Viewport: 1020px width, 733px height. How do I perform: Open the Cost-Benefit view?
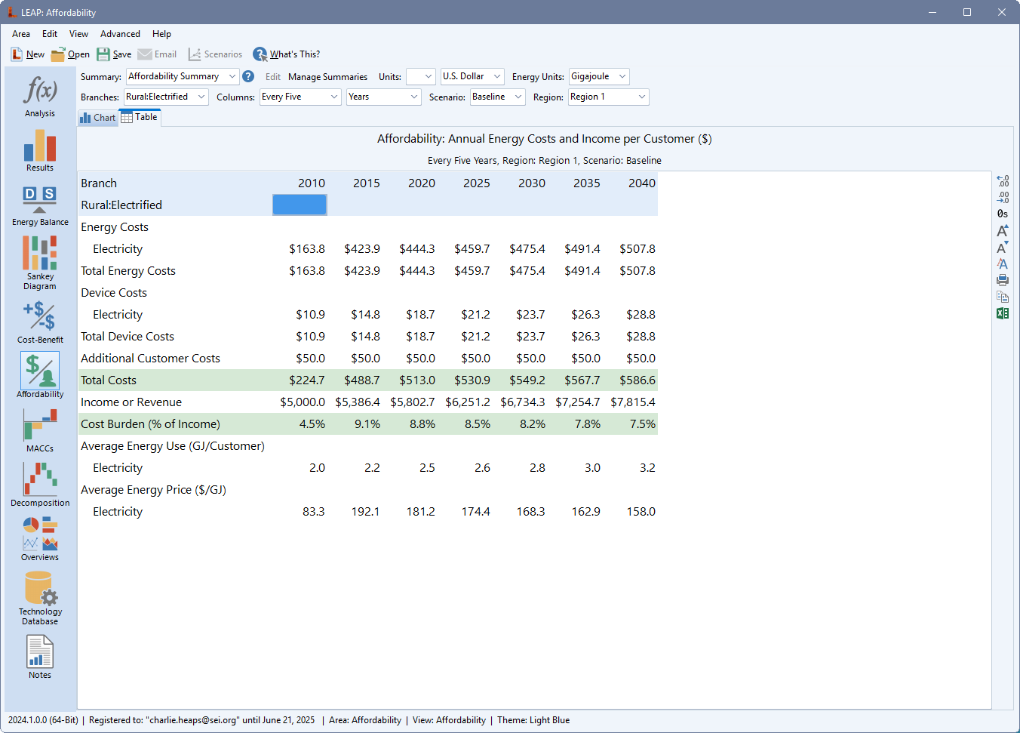[x=40, y=321]
